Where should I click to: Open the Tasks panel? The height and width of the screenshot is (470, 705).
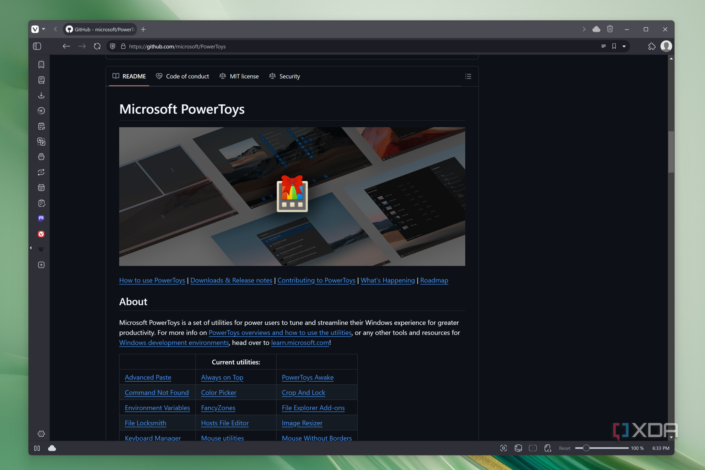tap(41, 203)
